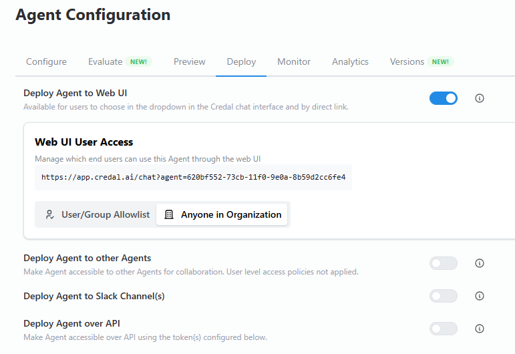Switch to the Analytics tab
This screenshot has height=354, width=515.
[350, 61]
